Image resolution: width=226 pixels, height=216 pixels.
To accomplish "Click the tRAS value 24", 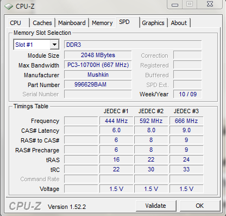I will 186,159.
